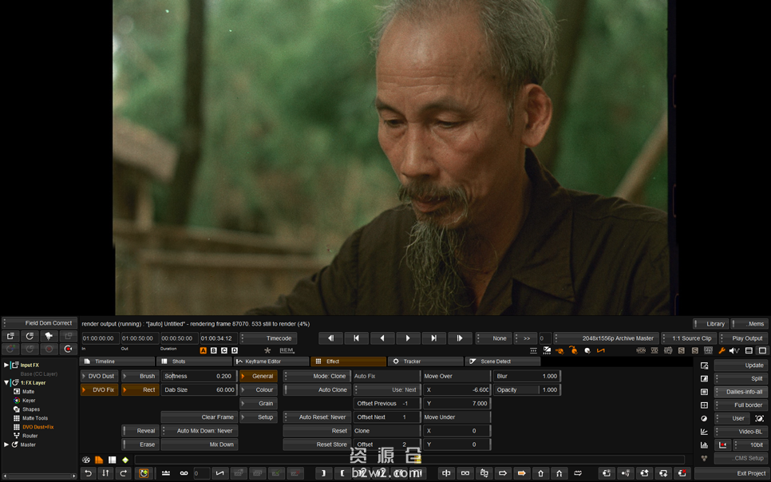Viewport: 771px width, 482px height.
Task: Click the film reel icon above the undo button
Action: (86, 460)
